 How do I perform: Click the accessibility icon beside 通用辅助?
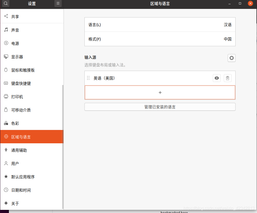6,150
